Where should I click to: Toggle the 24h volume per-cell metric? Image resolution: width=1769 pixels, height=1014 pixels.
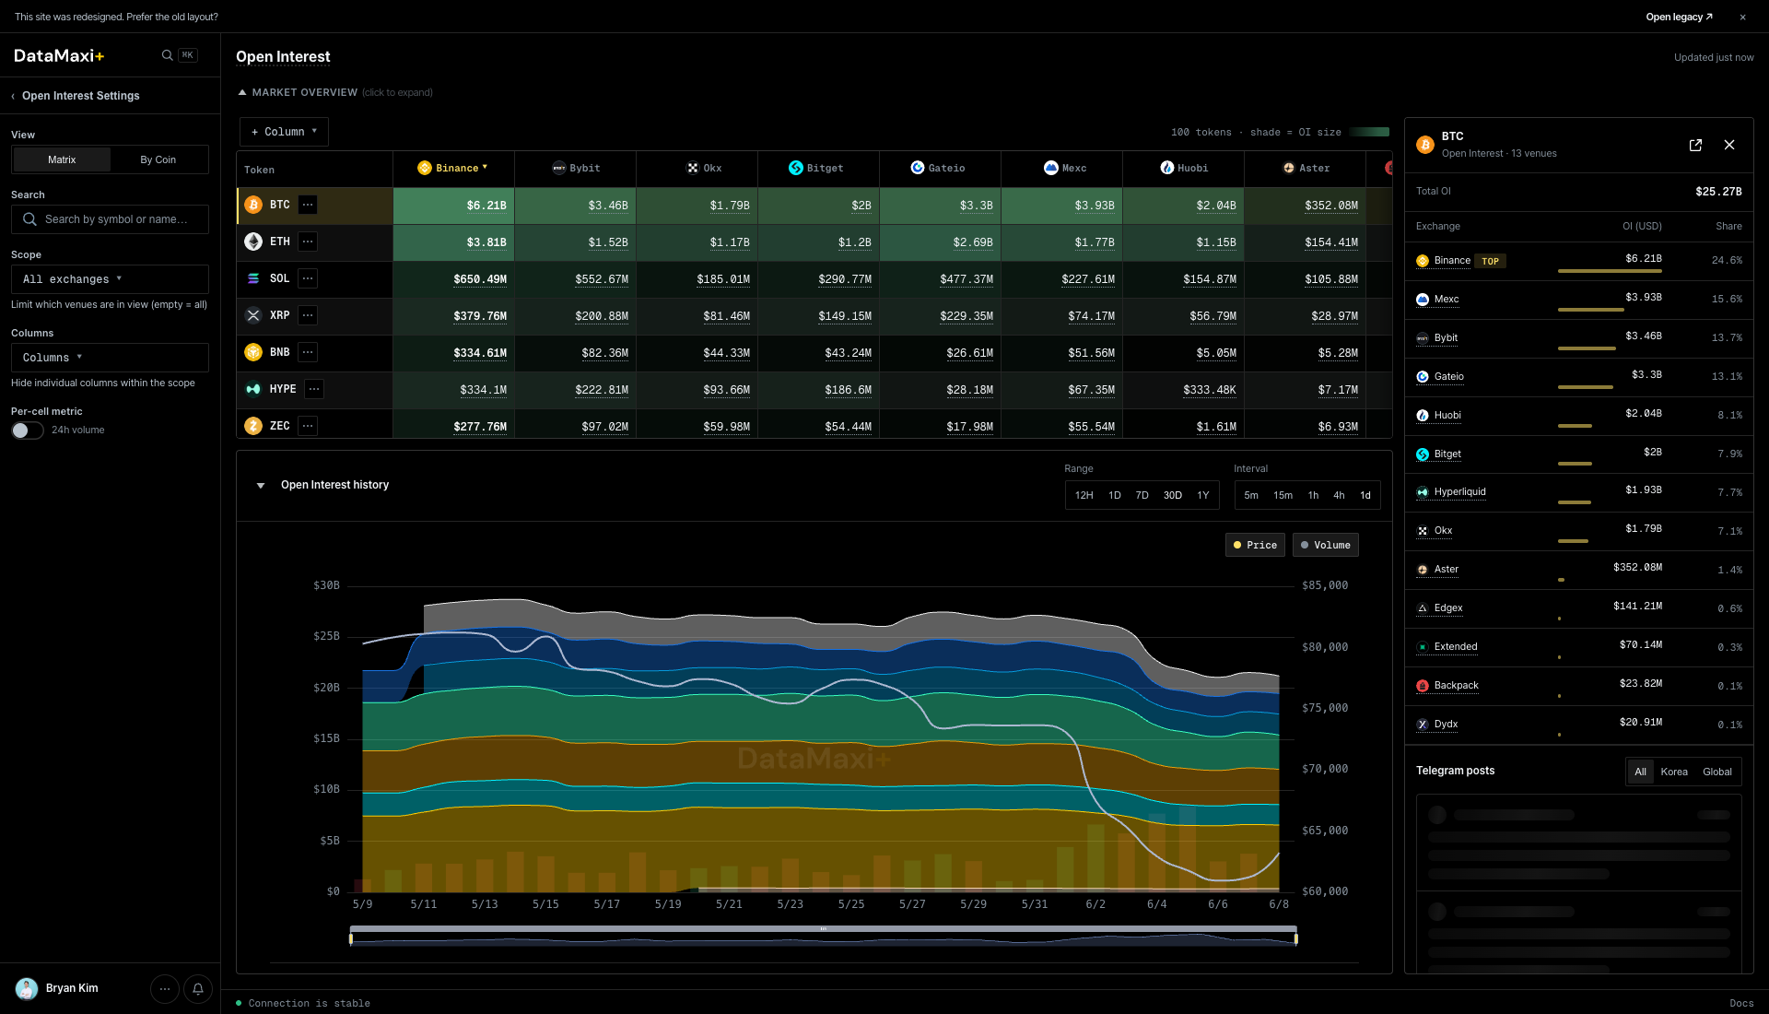[x=28, y=430]
